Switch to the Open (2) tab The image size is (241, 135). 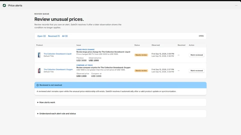click(42, 36)
